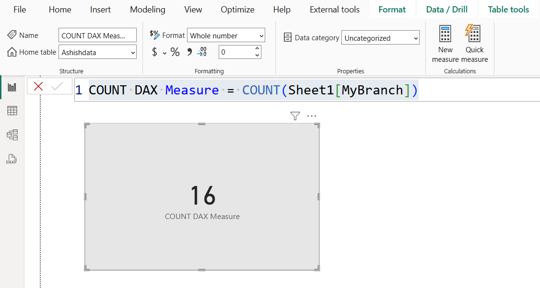Switch to Report view in sidebar

(12, 87)
